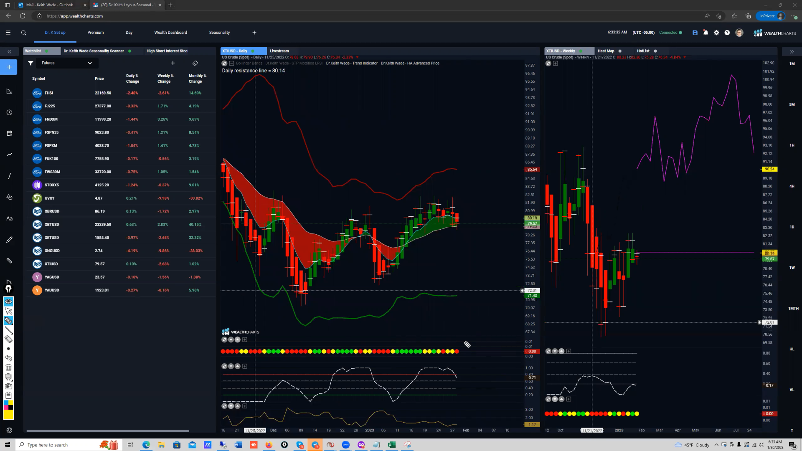Select the Aa text tool
802x451 pixels.
tap(9, 218)
